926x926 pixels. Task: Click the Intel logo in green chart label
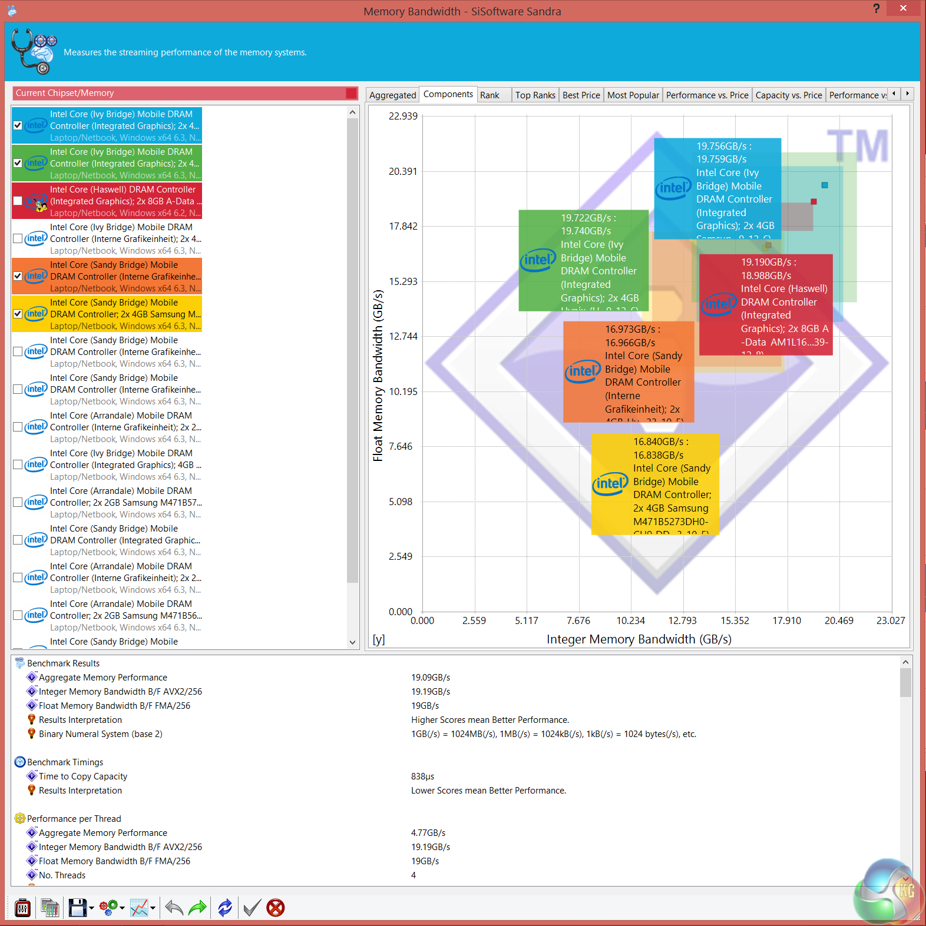pos(538,260)
